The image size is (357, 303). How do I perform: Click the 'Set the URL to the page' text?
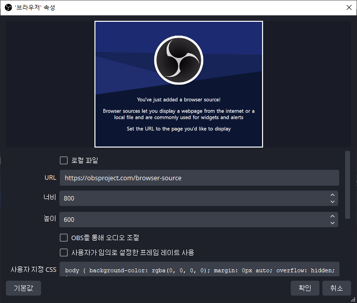pyautogui.click(x=178, y=129)
